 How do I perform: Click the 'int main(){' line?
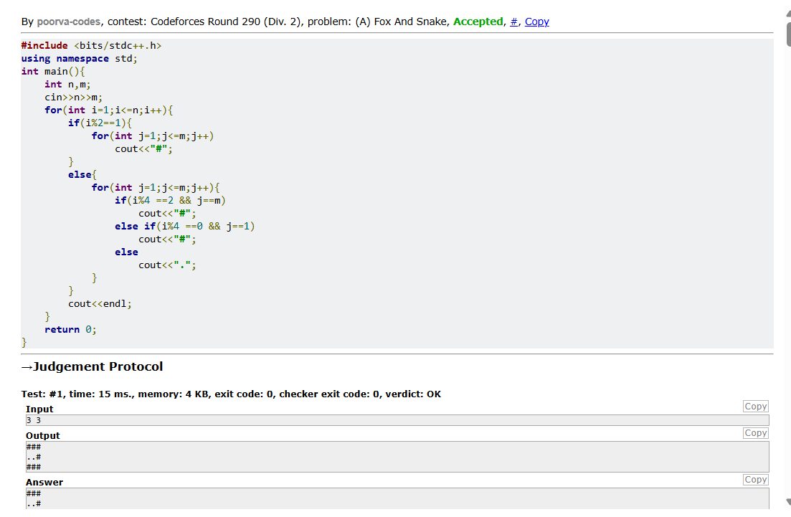(53, 71)
